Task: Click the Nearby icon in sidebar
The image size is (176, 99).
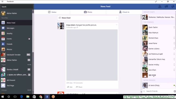Action: coord(3,33)
